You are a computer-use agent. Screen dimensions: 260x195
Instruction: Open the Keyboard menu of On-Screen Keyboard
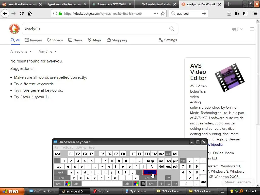pyautogui.click(x=67, y=148)
